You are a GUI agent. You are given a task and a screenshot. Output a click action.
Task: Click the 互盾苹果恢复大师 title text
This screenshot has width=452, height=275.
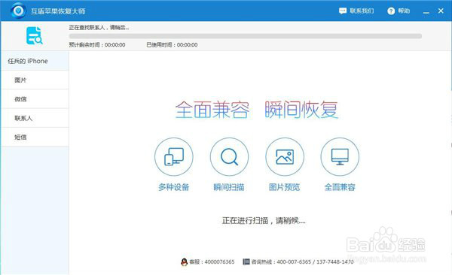[x=58, y=11]
